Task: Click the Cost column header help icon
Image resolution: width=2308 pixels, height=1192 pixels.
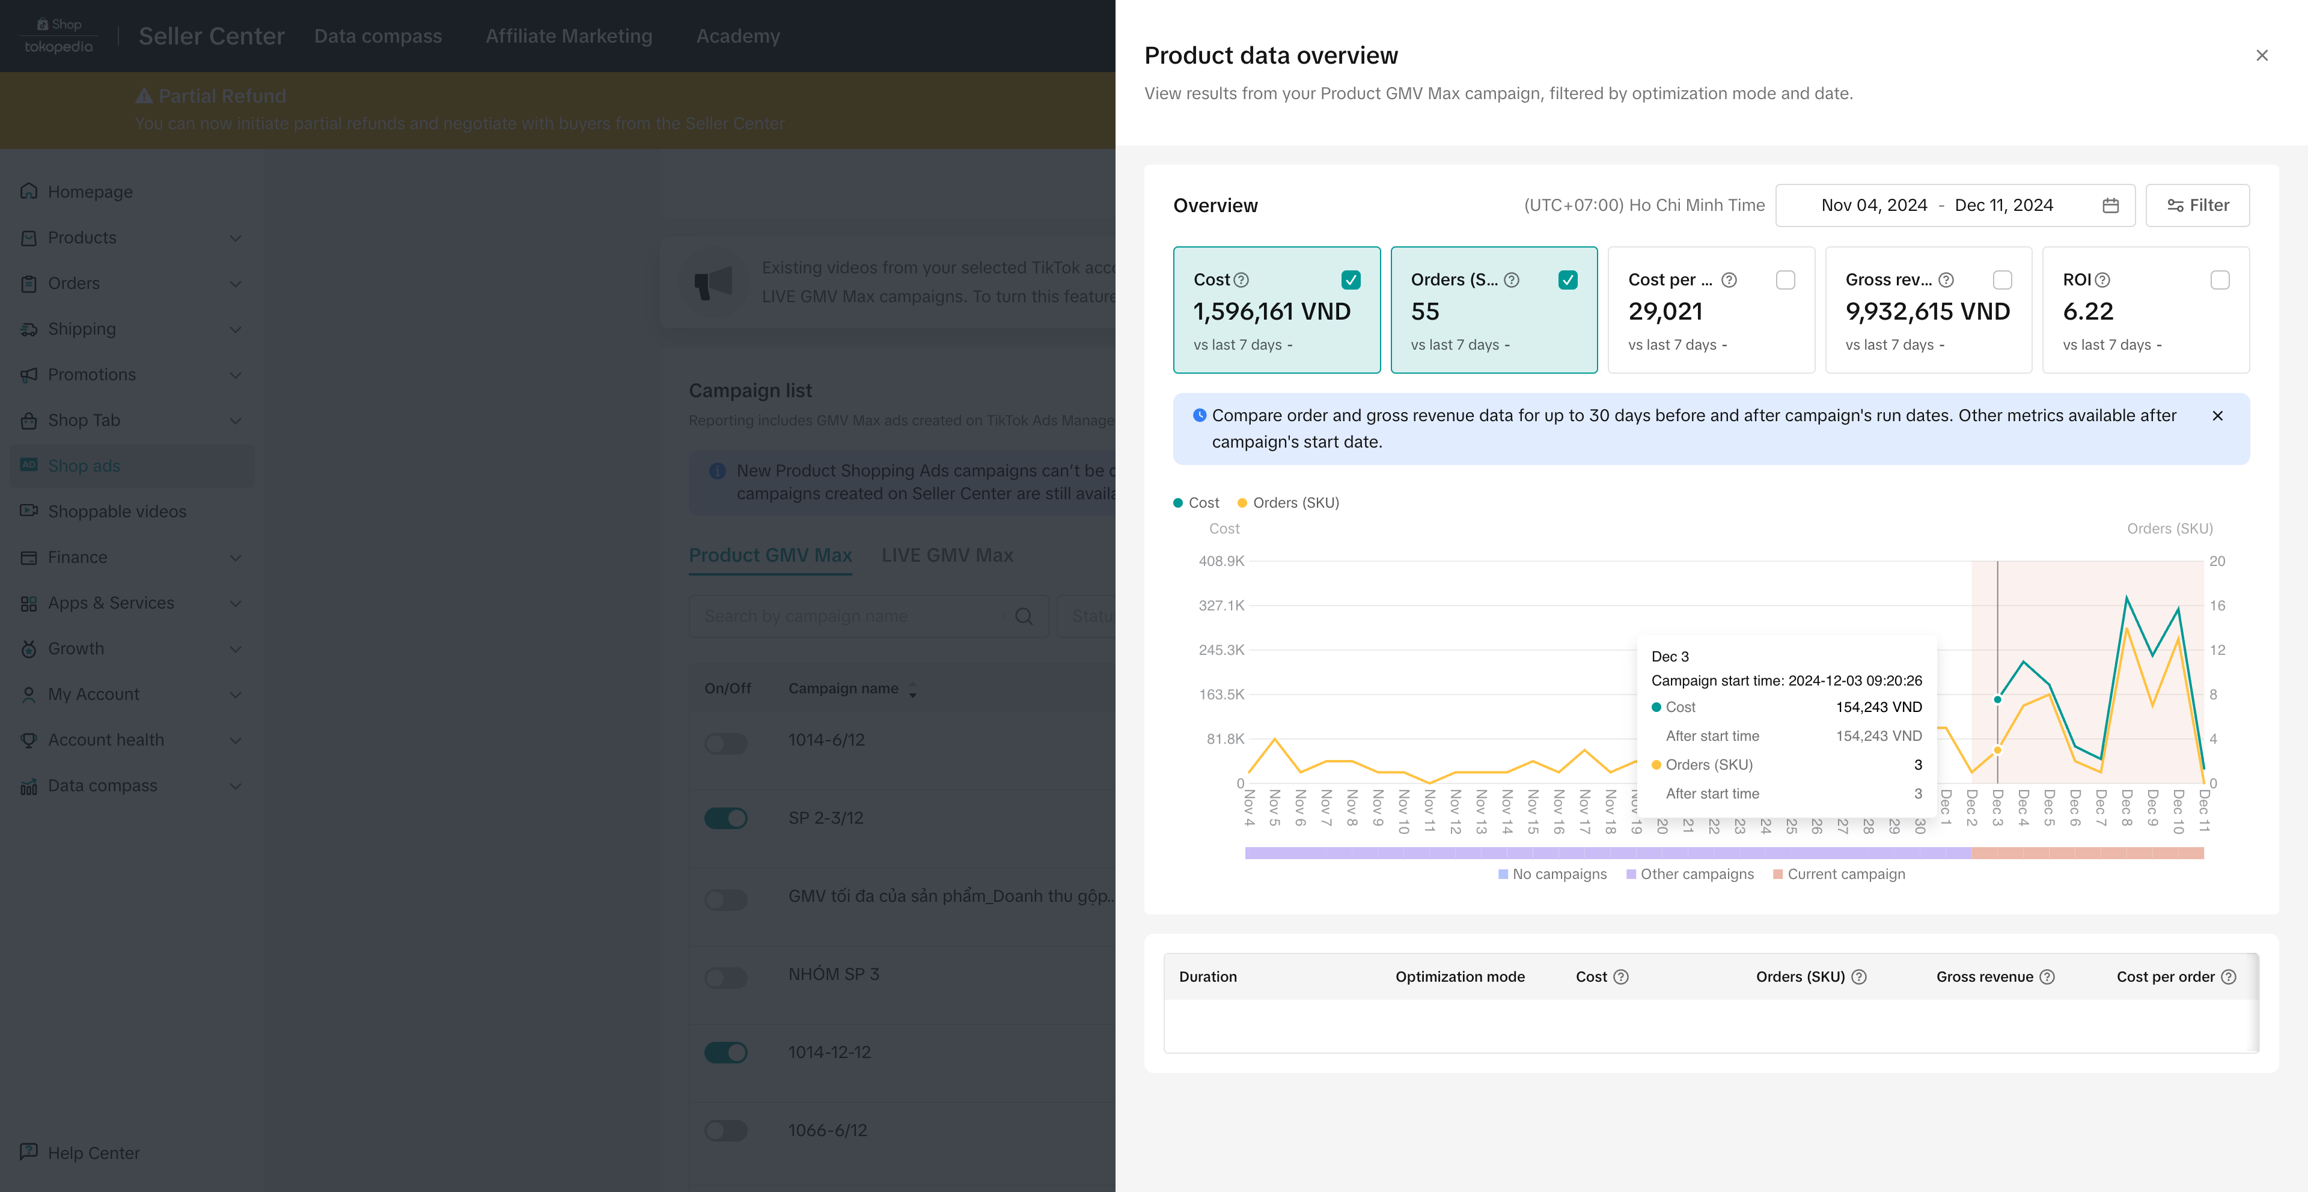Action: tap(1621, 977)
